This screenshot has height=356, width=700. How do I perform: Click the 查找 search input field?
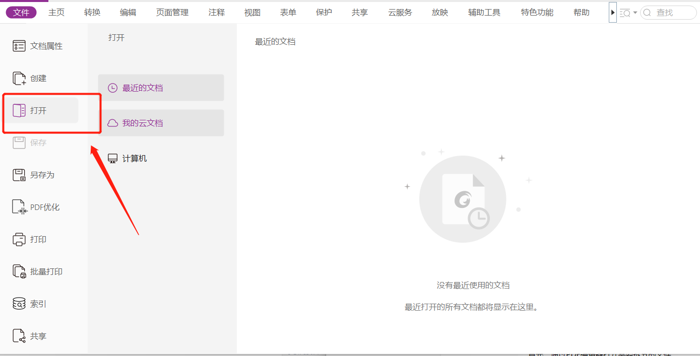pyautogui.click(x=668, y=13)
